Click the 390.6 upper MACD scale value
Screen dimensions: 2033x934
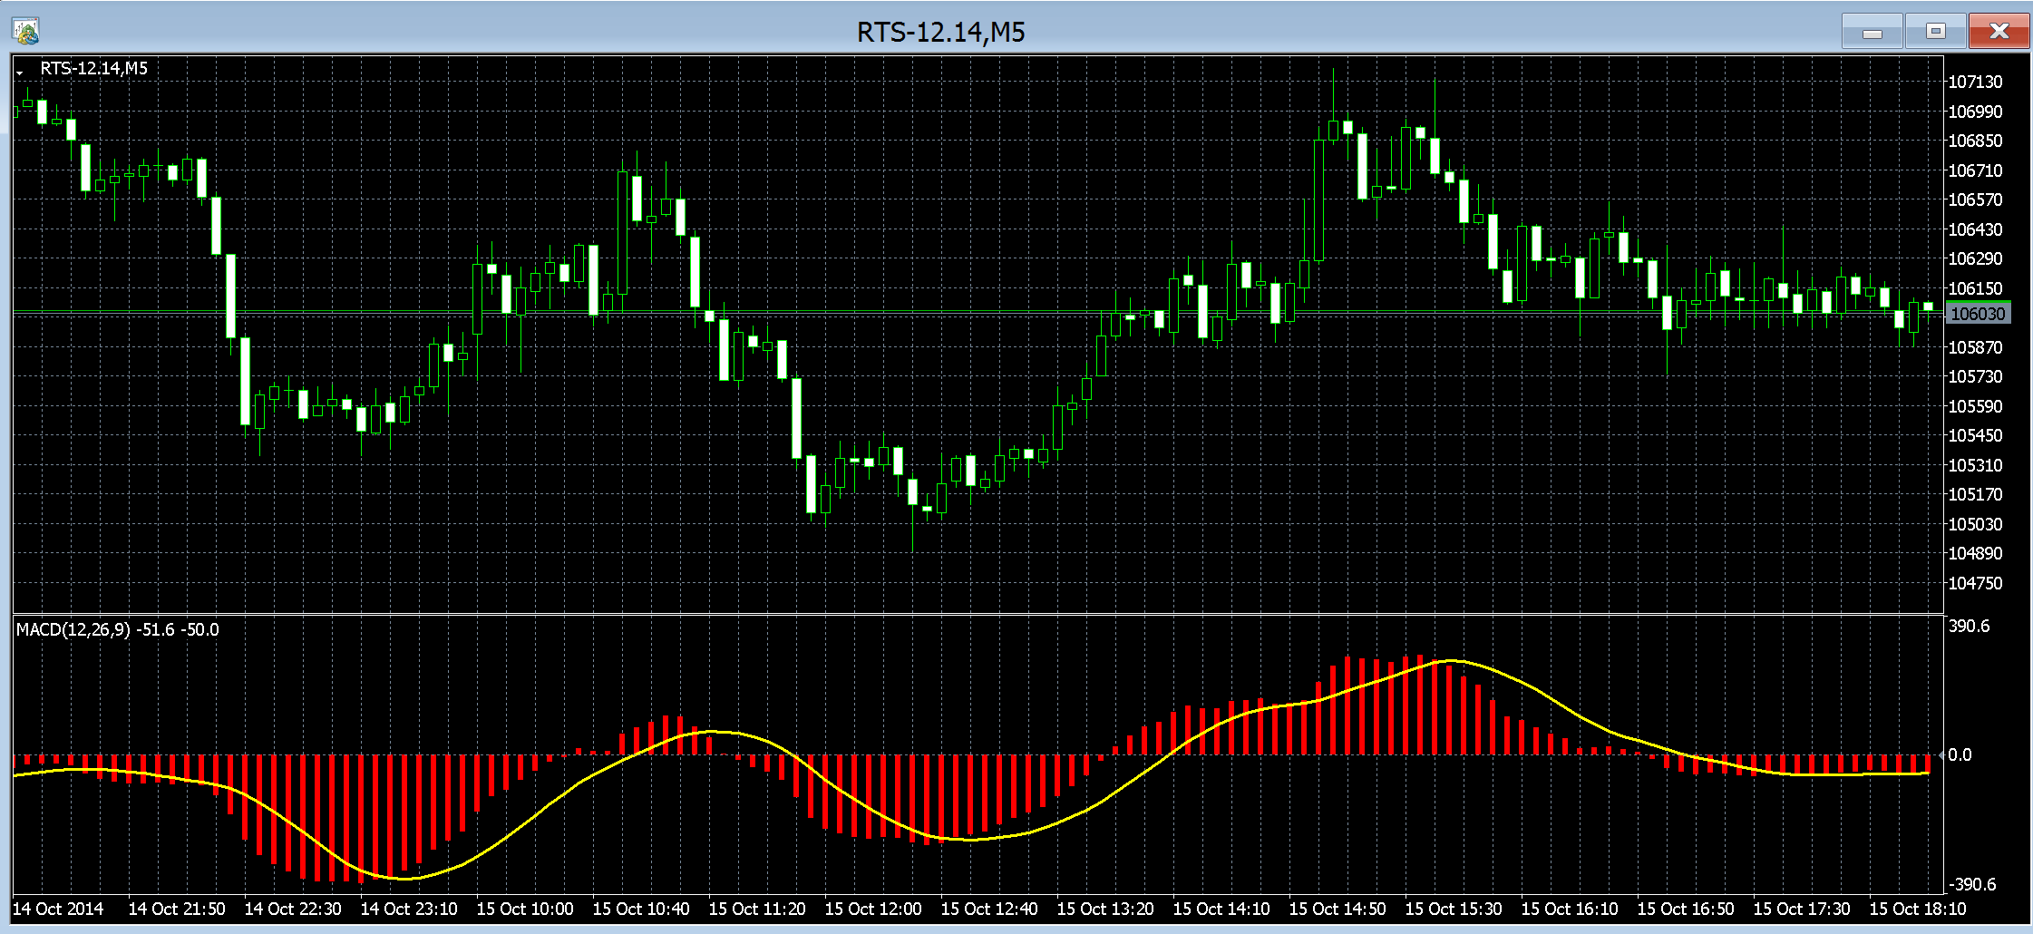pyautogui.click(x=1969, y=626)
